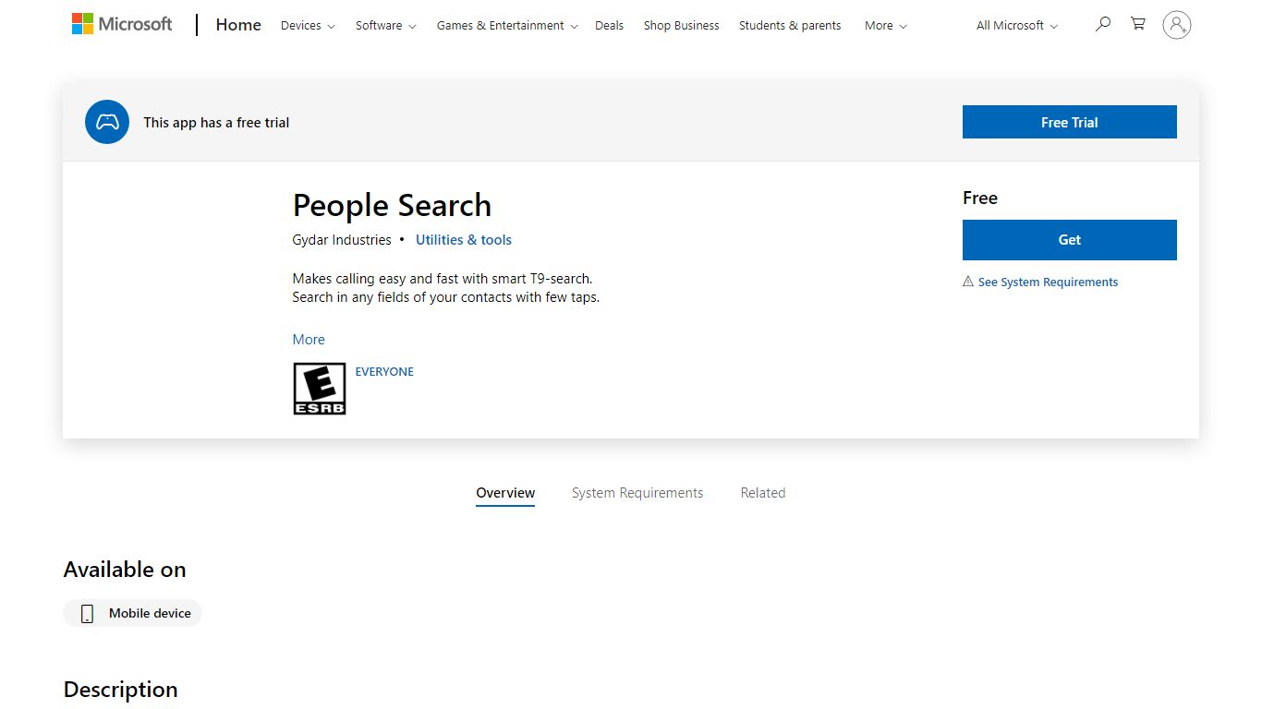1262x709 pixels.
Task: Click the mobile device phone icon
Action: [x=88, y=614]
